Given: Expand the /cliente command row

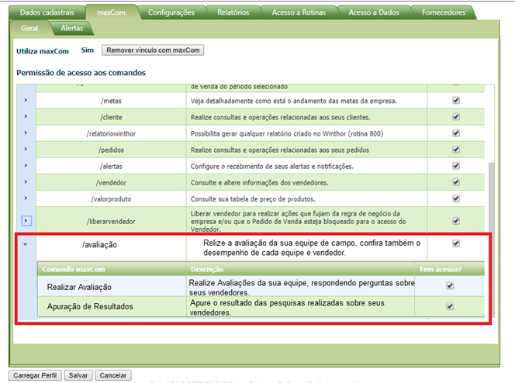Looking at the screenshot, I should 26,117.
